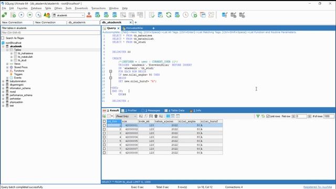
Task: Expand the Views node
Action: [x=7, y=64]
